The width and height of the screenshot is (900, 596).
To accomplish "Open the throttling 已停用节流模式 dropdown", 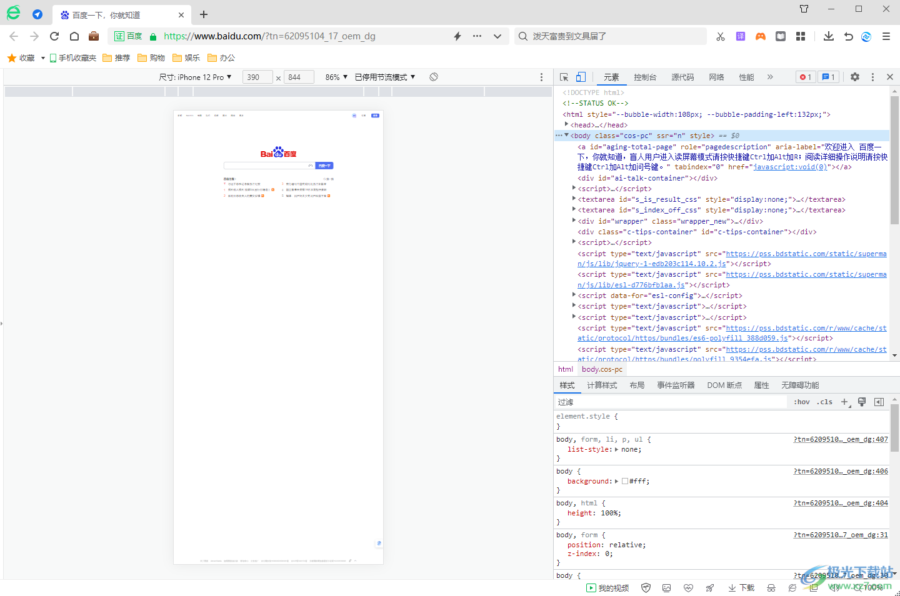I will point(385,77).
